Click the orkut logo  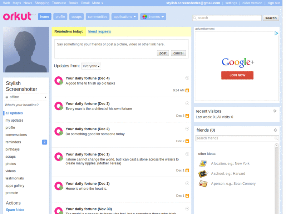coord(17,16)
